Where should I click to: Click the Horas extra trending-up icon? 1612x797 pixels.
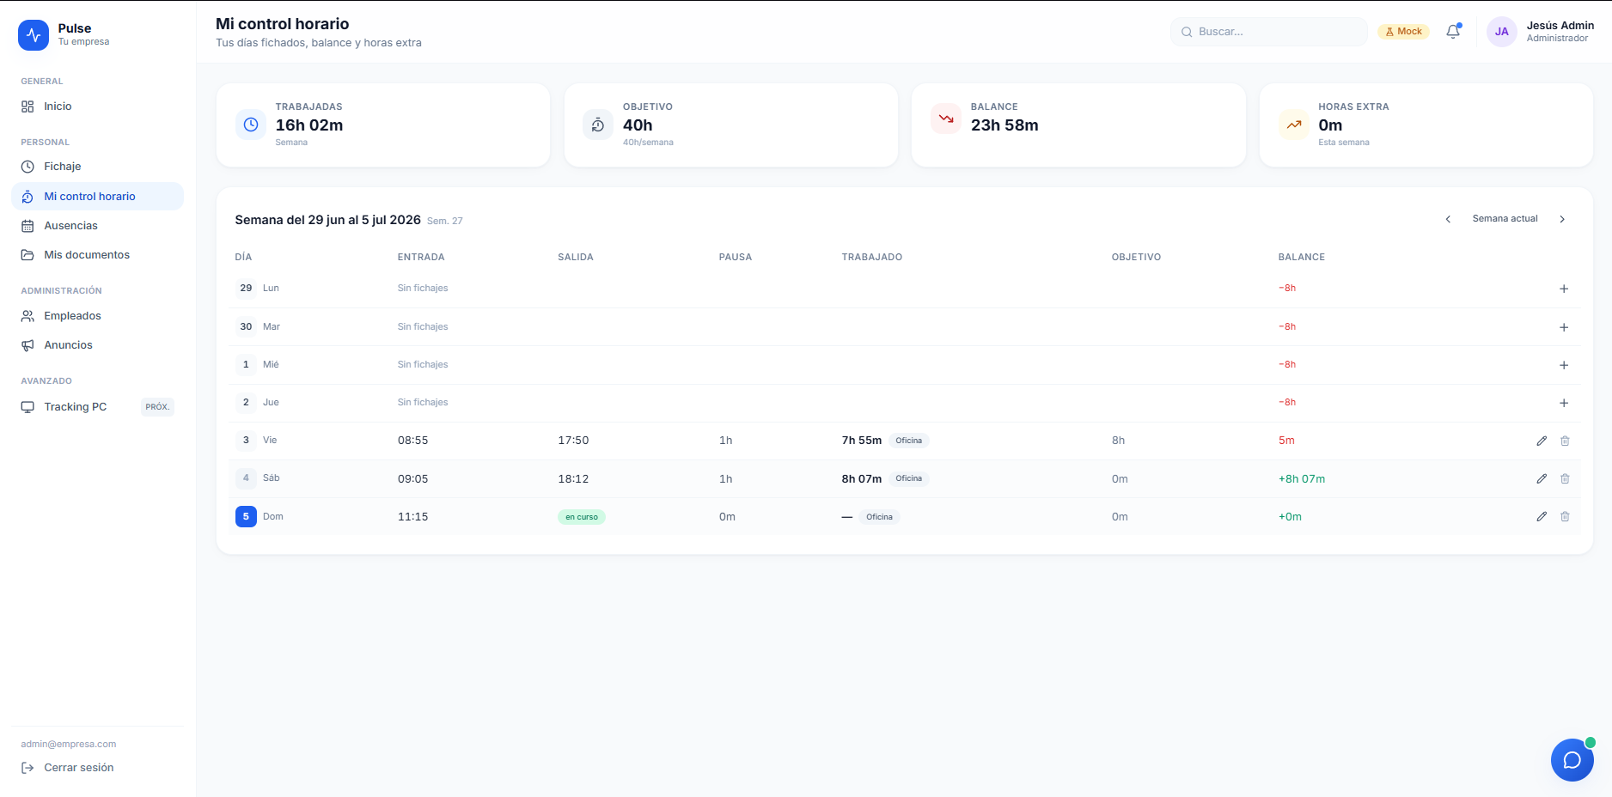click(1294, 125)
